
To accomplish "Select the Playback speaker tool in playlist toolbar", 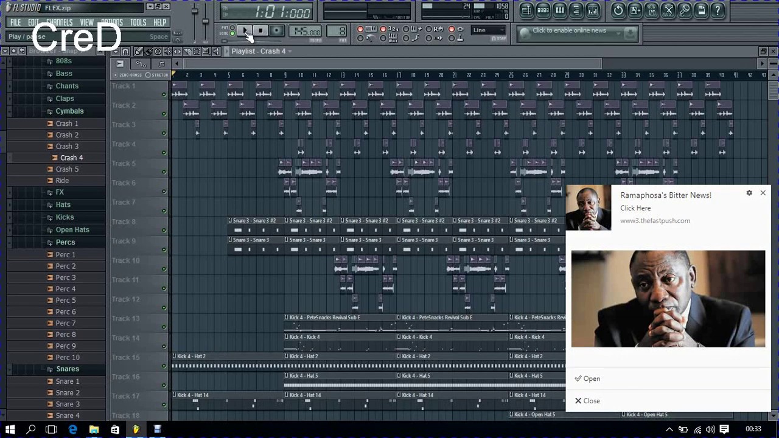I will coord(216,52).
